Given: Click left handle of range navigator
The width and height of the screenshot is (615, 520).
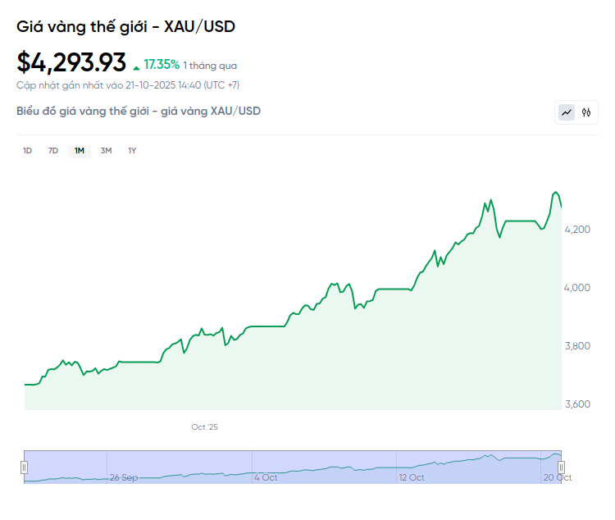Looking at the screenshot, I should click(x=24, y=467).
